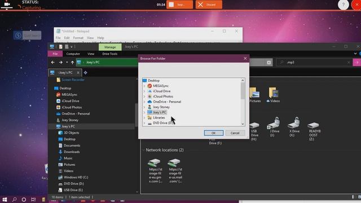This screenshot has width=361, height=203.
Task: Expand Joey's PC node in dialog tree
Action: tap(144, 112)
